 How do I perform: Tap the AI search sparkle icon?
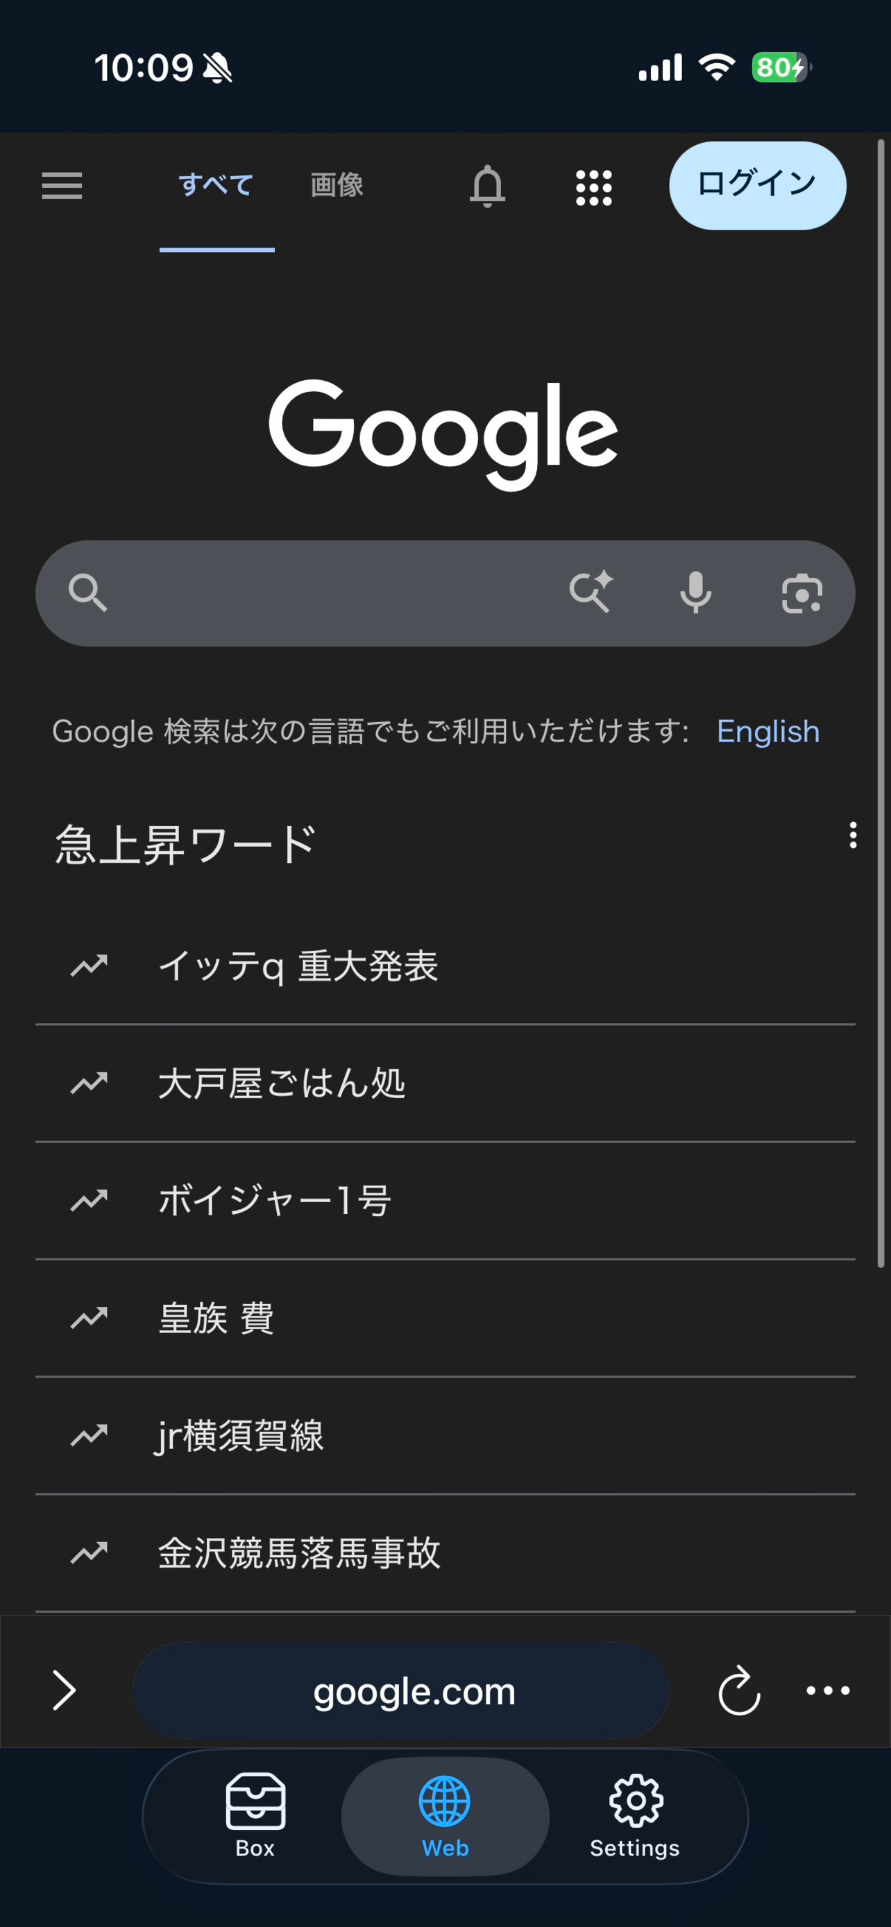pyautogui.click(x=591, y=592)
